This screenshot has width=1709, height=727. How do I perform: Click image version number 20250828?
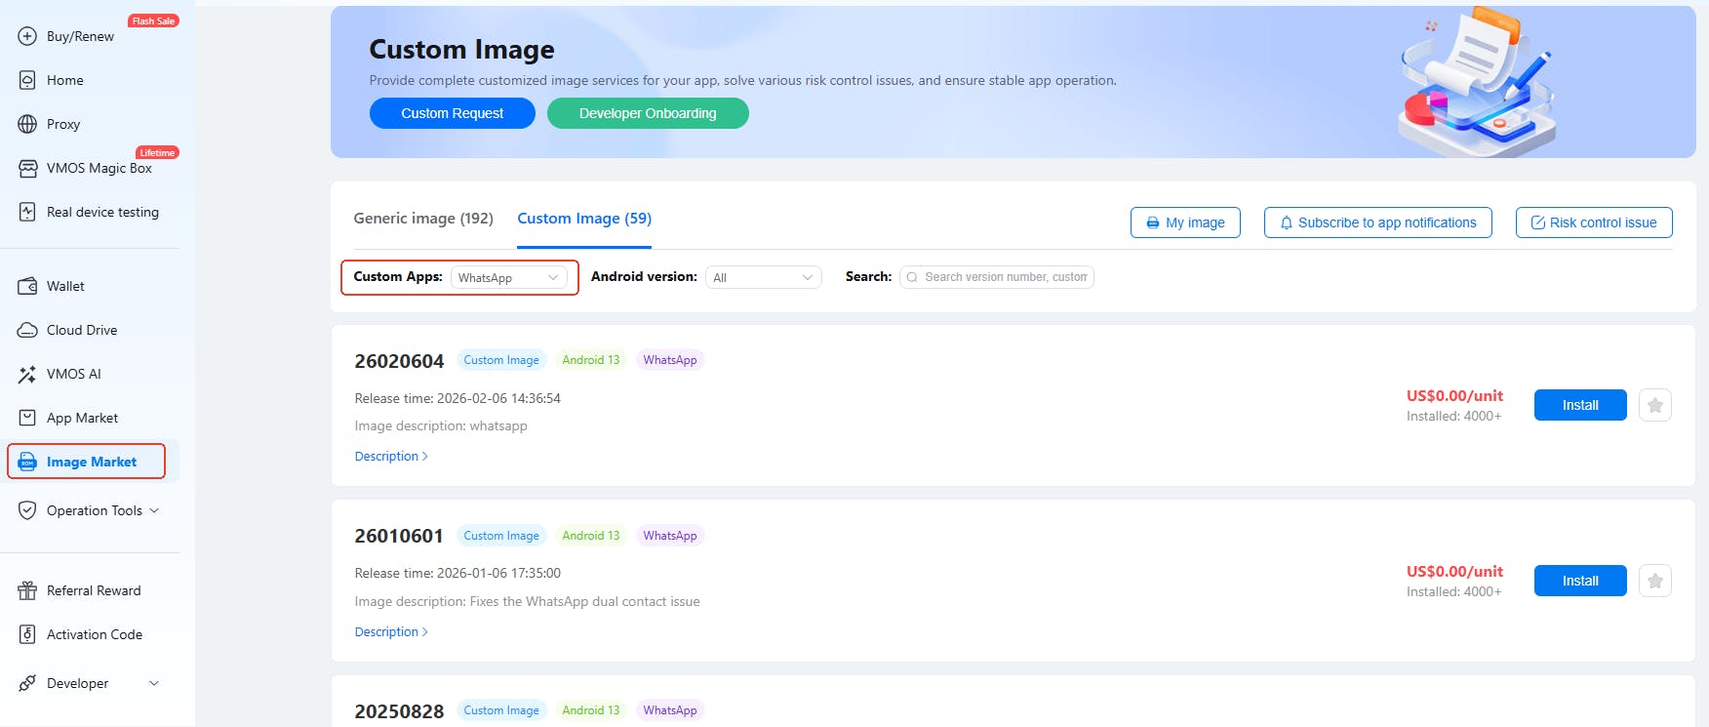click(x=399, y=711)
